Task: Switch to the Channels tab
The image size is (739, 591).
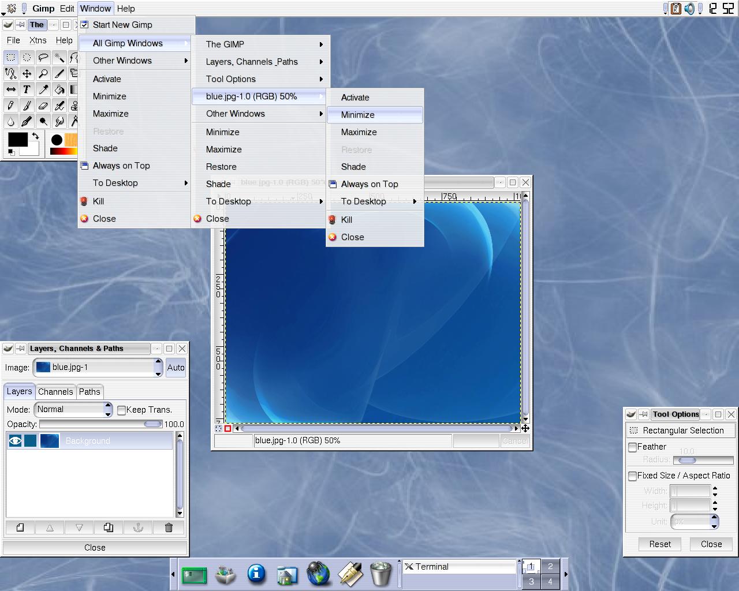Action: click(x=55, y=392)
